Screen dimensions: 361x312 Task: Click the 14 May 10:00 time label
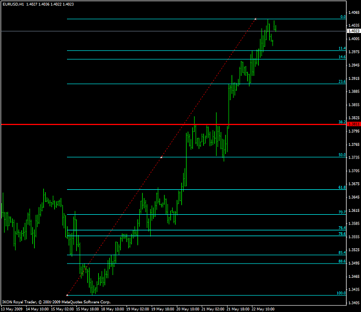[37, 309]
